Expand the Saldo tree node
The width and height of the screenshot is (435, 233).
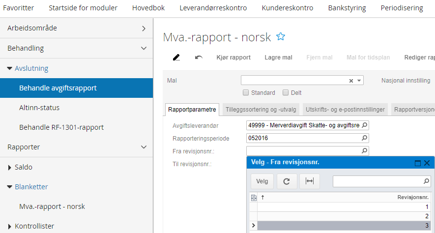[10, 167]
